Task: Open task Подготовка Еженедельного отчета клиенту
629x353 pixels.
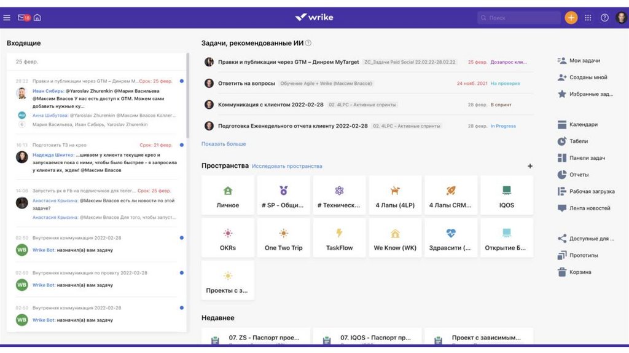Action: coord(293,125)
